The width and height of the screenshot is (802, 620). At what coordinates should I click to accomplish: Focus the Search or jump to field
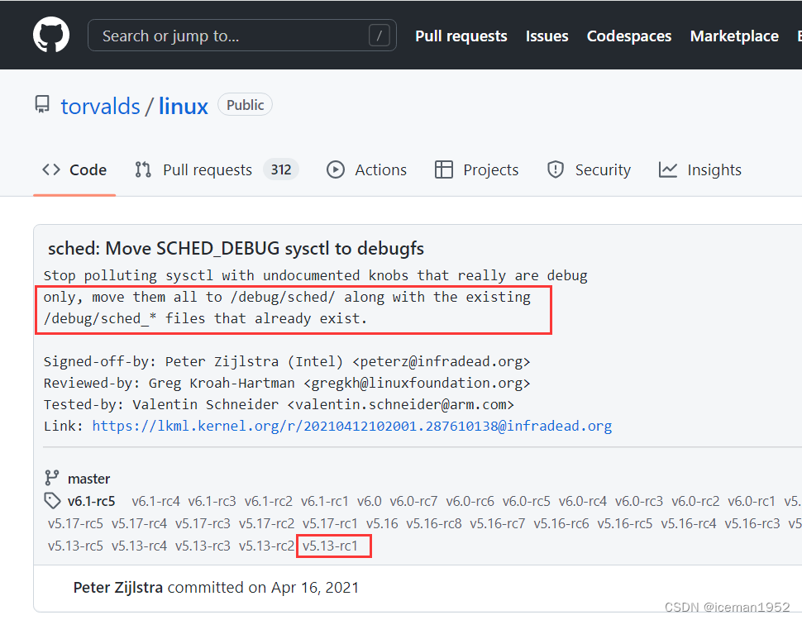242,36
